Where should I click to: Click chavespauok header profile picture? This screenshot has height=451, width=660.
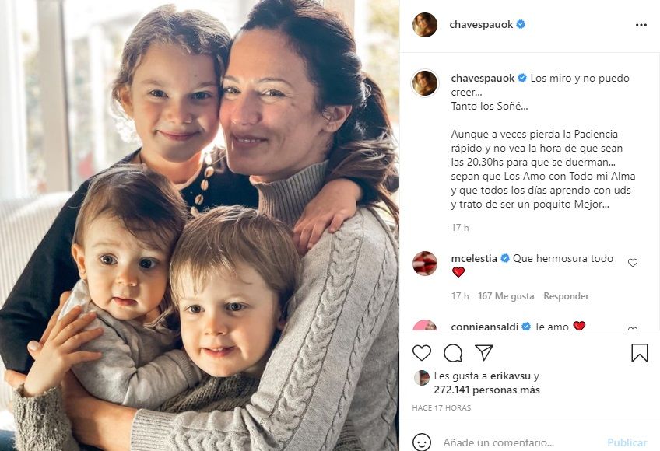425,25
